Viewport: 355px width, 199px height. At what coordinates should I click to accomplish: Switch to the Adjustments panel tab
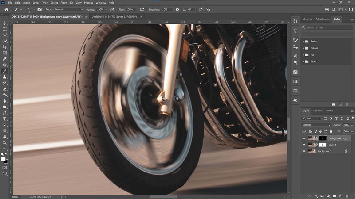coord(323,19)
